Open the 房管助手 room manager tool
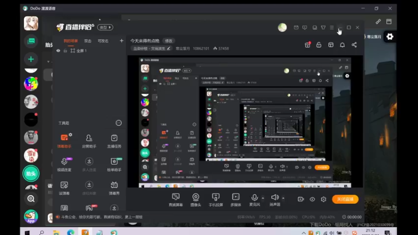The width and height of the screenshot is (418, 235). tap(89, 141)
